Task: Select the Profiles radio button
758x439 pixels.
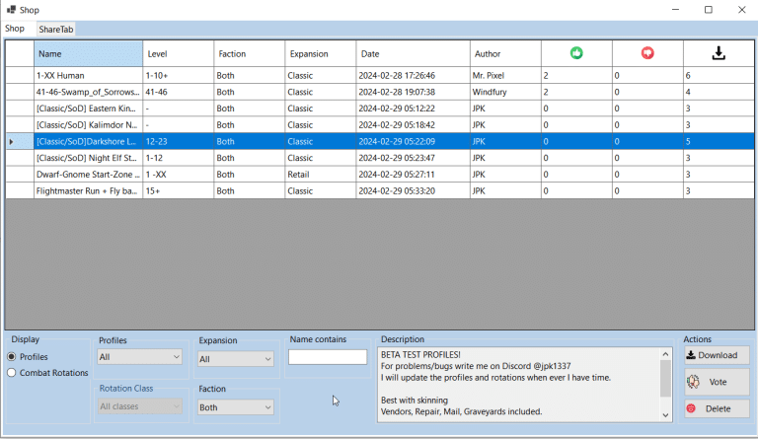Action: 12,357
